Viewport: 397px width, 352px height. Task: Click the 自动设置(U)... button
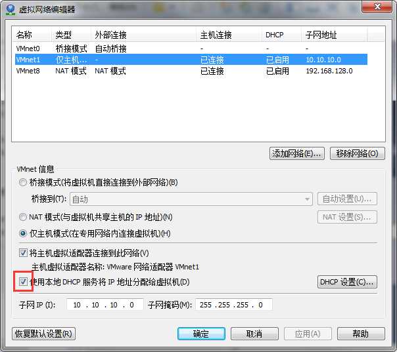(347, 199)
